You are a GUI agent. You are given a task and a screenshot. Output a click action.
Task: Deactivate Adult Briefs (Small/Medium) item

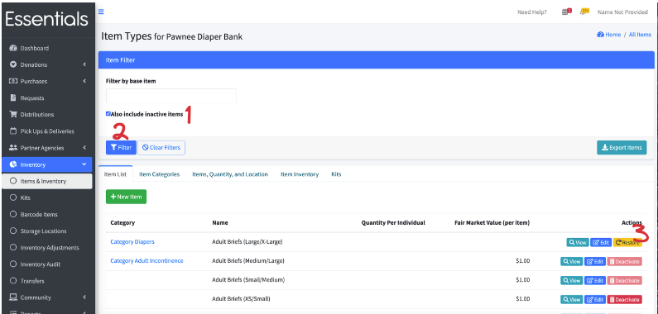click(624, 280)
